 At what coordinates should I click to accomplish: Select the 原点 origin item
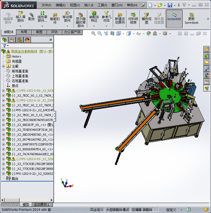pos(15,86)
